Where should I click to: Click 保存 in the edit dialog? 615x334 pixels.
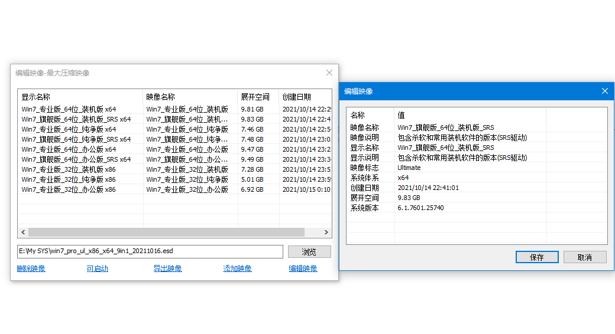pyautogui.click(x=537, y=257)
